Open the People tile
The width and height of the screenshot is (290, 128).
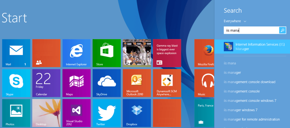pos(46,53)
